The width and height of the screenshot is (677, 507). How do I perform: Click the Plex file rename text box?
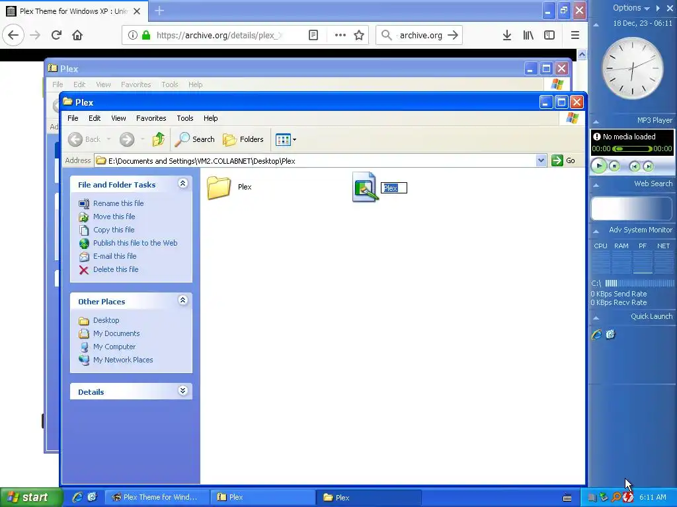coord(393,188)
